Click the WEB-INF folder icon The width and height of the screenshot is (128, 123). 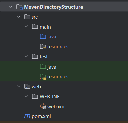35,96
